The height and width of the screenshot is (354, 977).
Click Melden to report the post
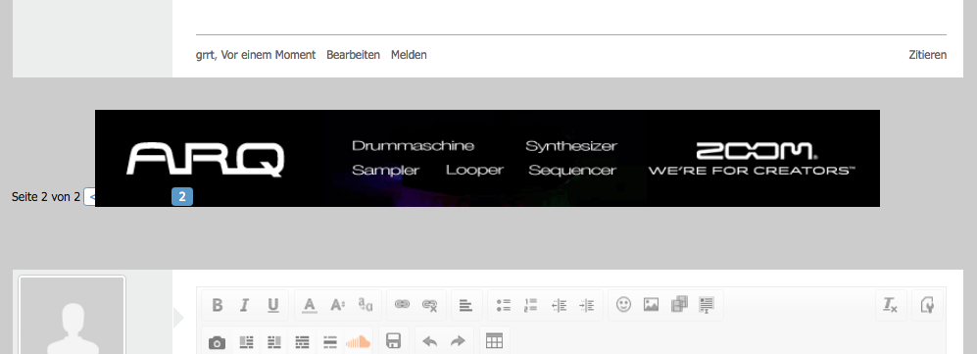[409, 55]
